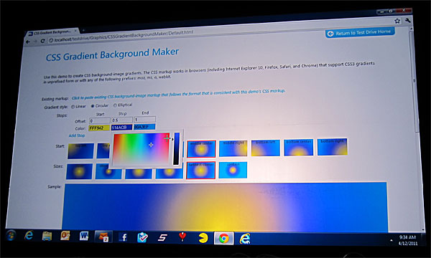431x258 pixels.
Task: Open the Chrome wrench settings menu
Action: click(x=407, y=20)
